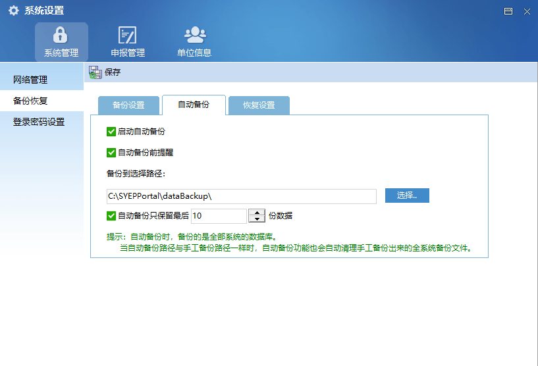Open 系统管理 lock icon section
This screenshot has height=366, width=538.
(61, 41)
